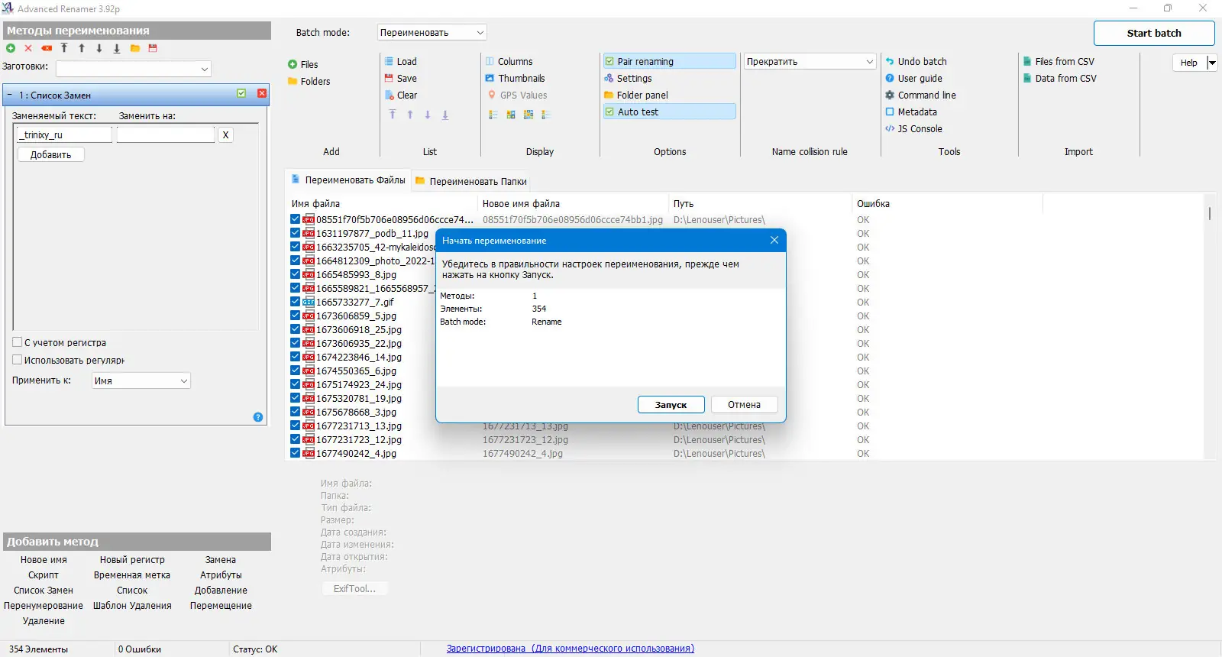
Task: Open the Command line tool
Action: point(920,95)
